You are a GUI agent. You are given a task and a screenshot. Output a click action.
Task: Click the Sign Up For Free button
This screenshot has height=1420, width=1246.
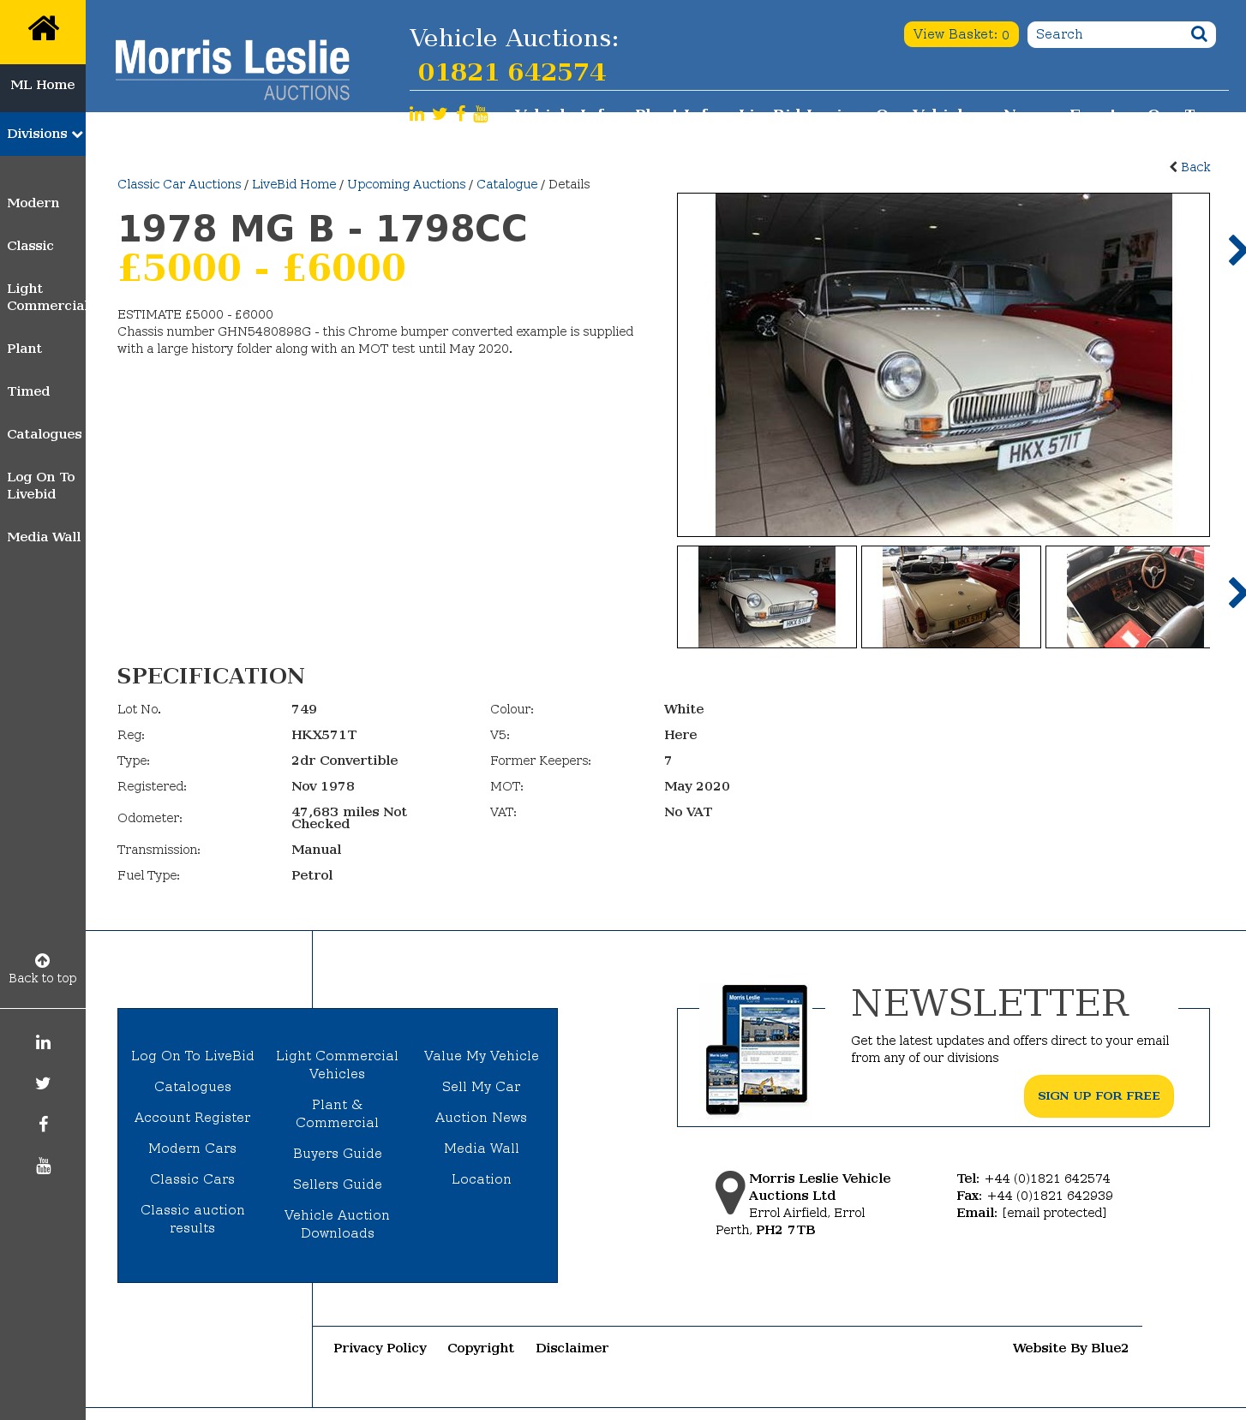(x=1099, y=1096)
